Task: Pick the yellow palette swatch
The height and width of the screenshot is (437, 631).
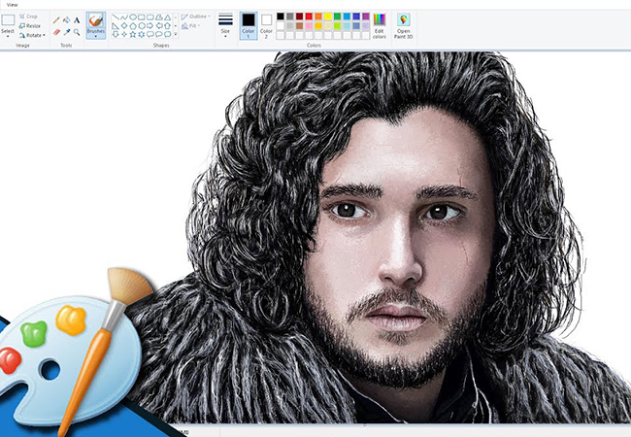Action: click(x=328, y=17)
